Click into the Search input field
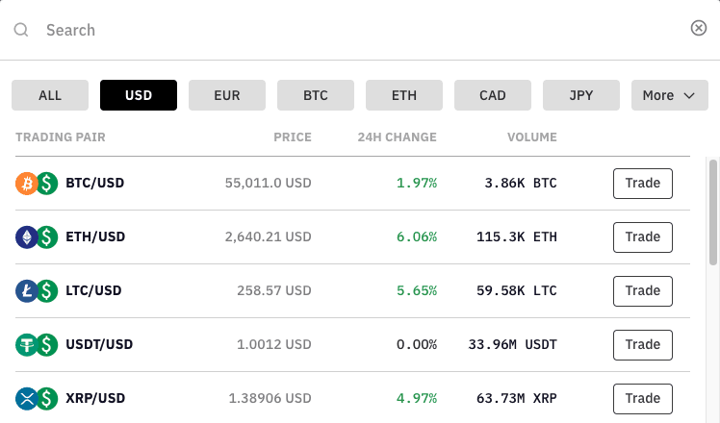The width and height of the screenshot is (720, 423). pyautogui.click(x=356, y=30)
